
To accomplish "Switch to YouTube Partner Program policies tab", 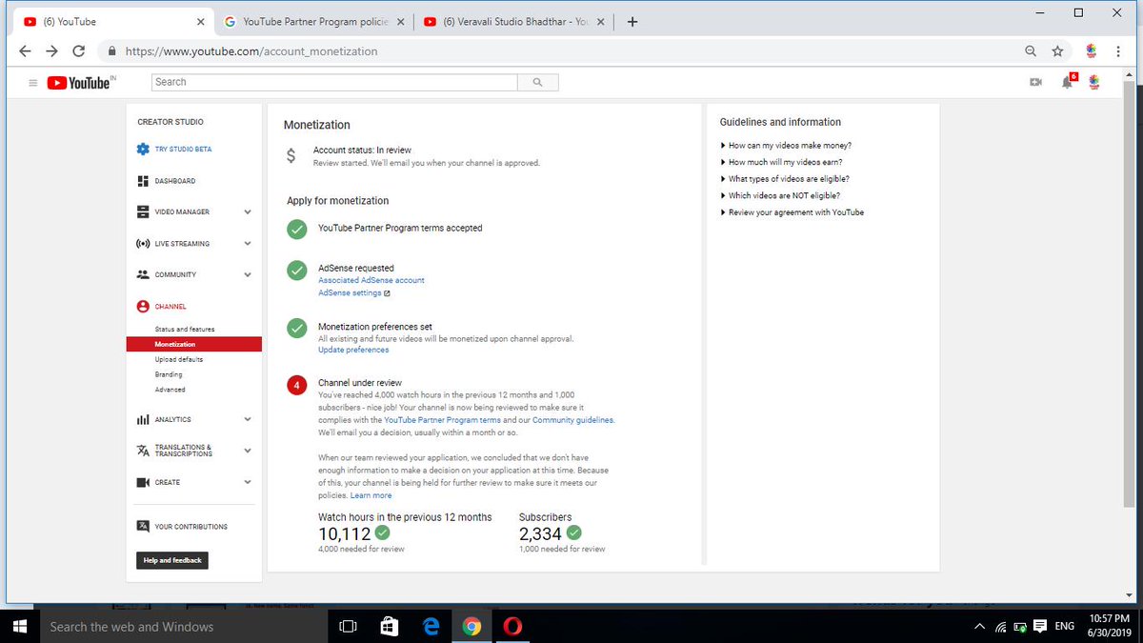I will tap(312, 22).
